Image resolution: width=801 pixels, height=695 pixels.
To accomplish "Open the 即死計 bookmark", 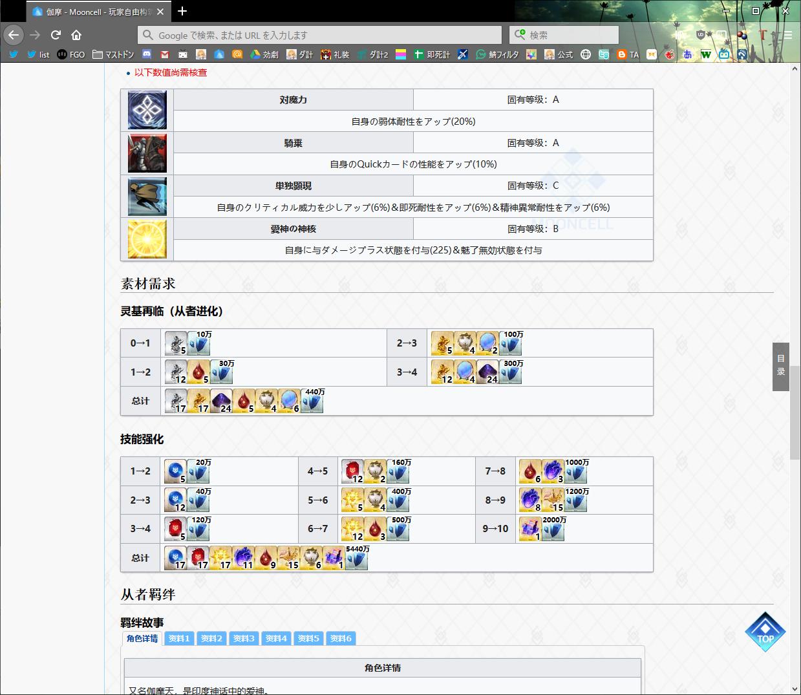I will pos(432,54).
